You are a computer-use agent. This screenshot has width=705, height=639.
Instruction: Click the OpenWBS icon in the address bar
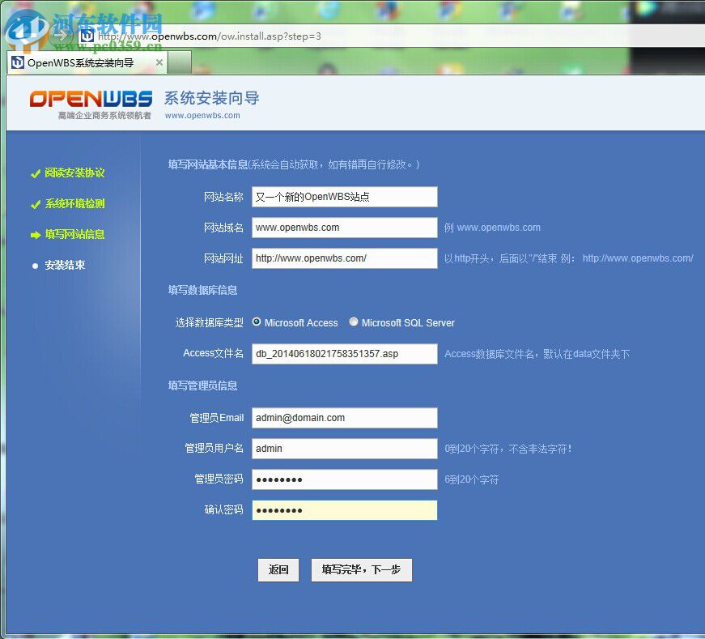[x=86, y=36]
